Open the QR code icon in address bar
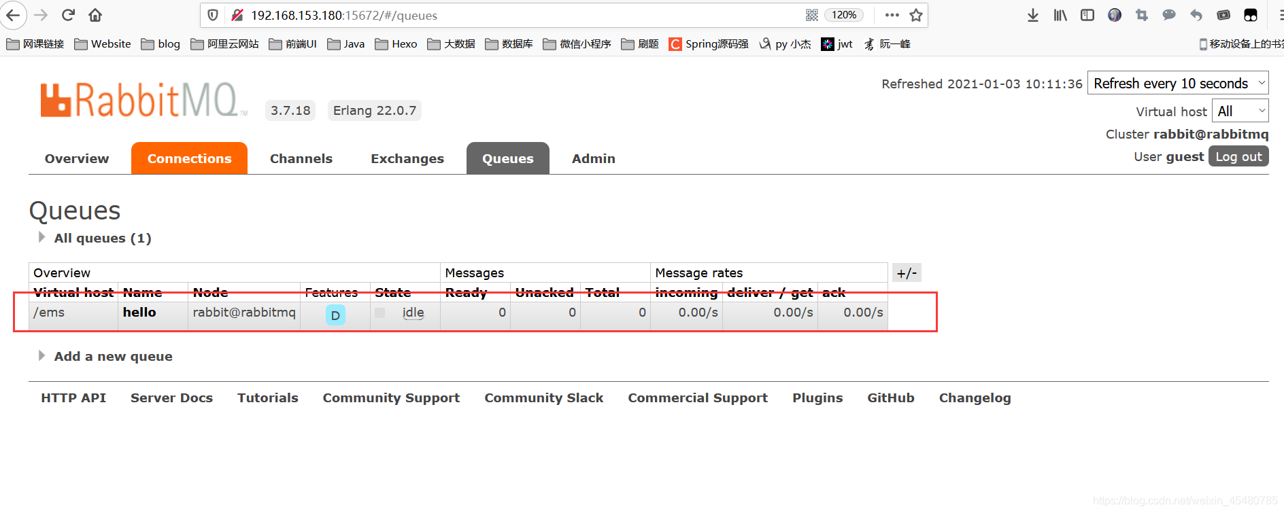The height and width of the screenshot is (513, 1284). pos(811,15)
